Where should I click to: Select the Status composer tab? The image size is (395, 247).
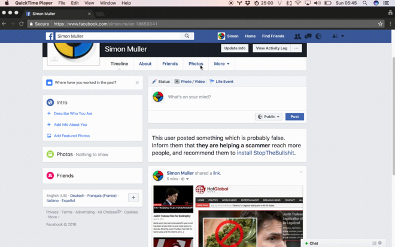(161, 82)
